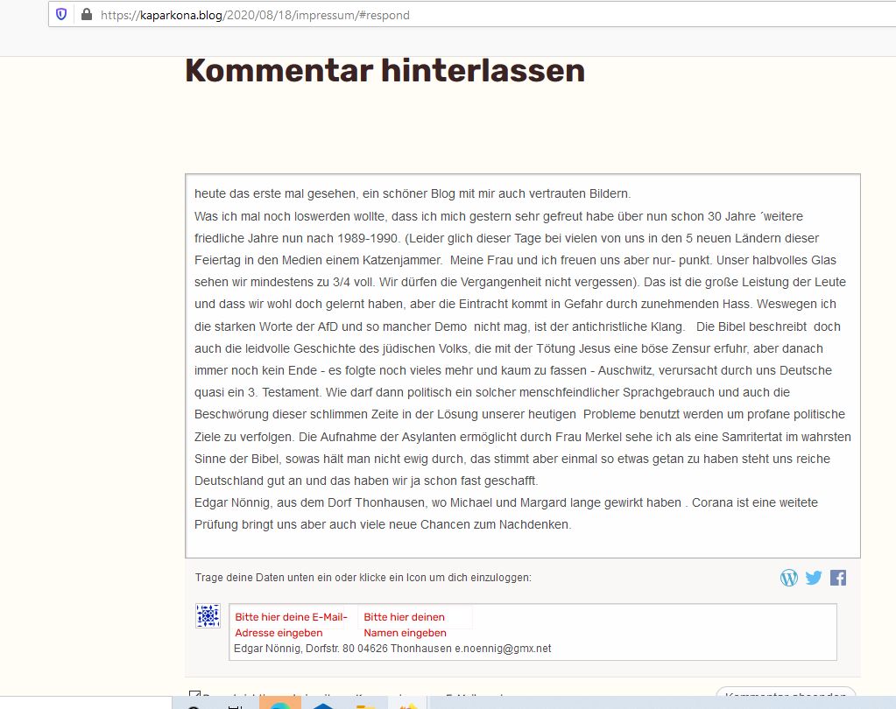Click the 'Trage deine Daten unten ein' instruction text
Screen dimensions: 896x709
(x=363, y=578)
